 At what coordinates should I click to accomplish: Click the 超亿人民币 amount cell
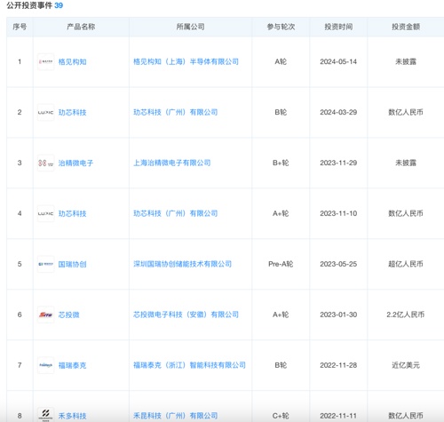(x=406, y=264)
